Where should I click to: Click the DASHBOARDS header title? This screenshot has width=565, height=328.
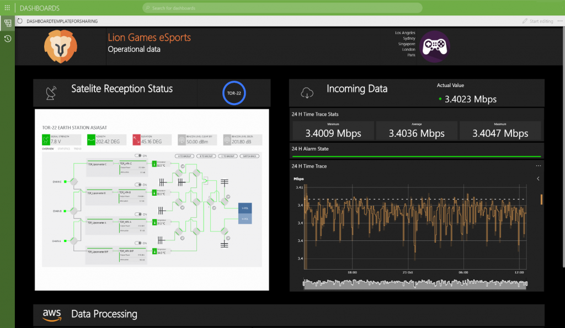pyautogui.click(x=40, y=8)
